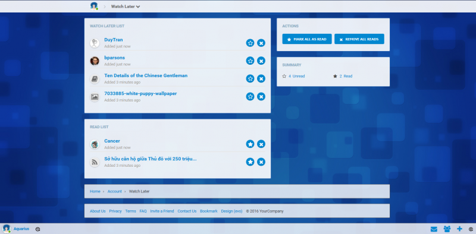Image resolution: width=476 pixels, height=234 pixels.
Task: Click the Remove All Reads button
Action: click(x=359, y=39)
